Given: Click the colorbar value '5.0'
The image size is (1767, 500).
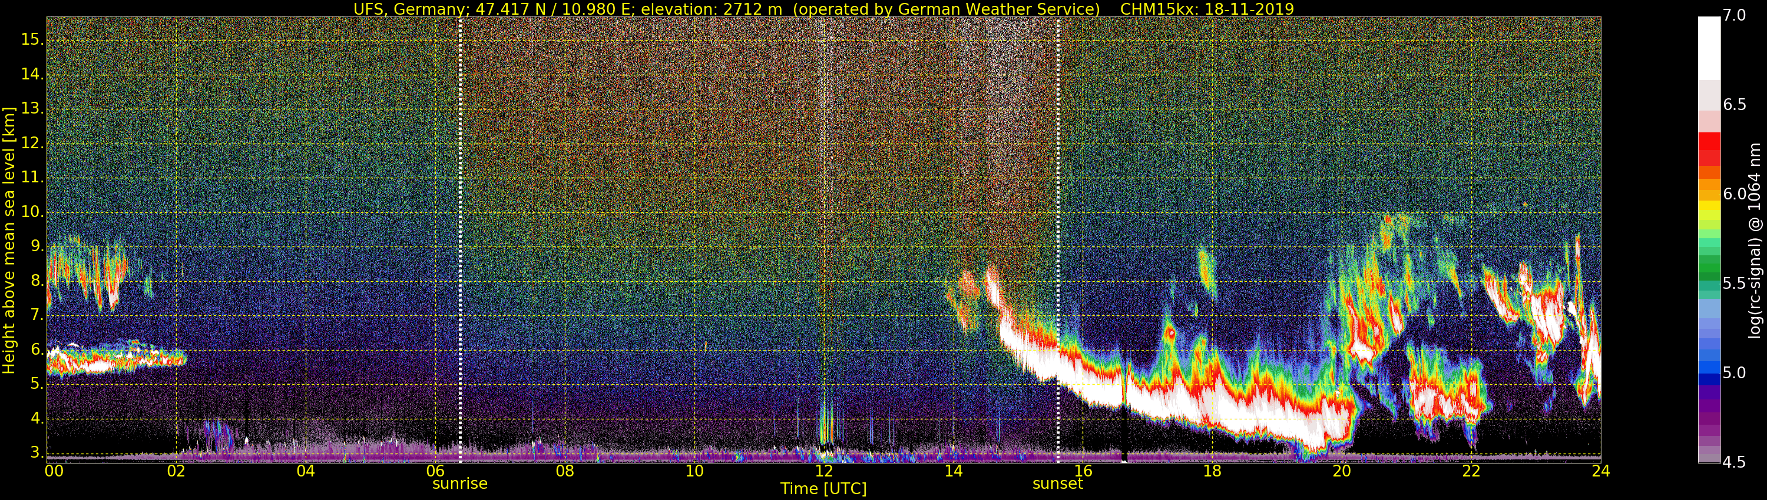Looking at the screenshot, I should 1735,372.
